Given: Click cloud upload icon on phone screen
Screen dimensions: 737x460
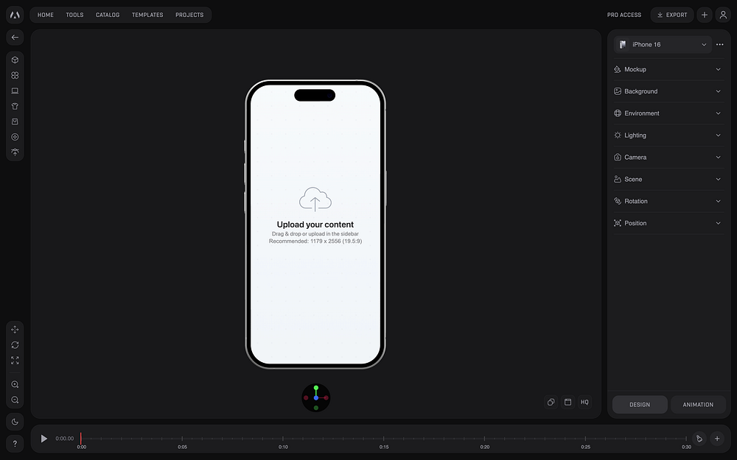Looking at the screenshot, I should pos(315,199).
